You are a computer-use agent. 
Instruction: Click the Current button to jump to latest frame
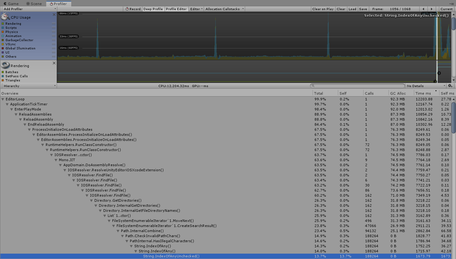446,9
